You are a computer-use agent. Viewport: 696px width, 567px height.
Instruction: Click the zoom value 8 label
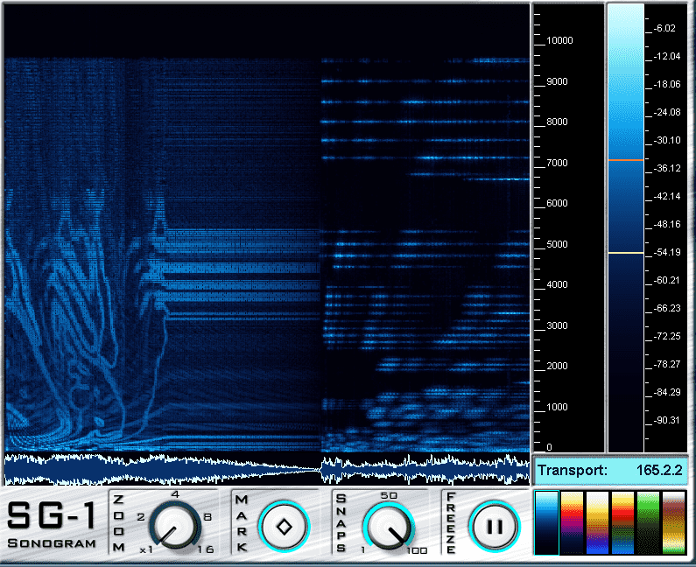pos(207,517)
